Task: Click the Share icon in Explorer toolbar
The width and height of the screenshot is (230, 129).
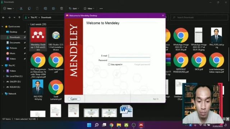Action: pos(54,9)
